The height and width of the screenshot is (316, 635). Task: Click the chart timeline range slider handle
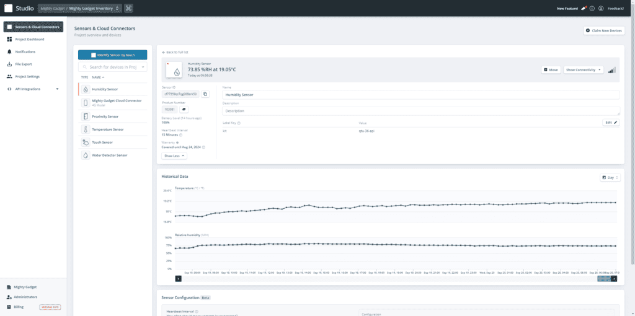pyautogui.click(x=603, y=279)
